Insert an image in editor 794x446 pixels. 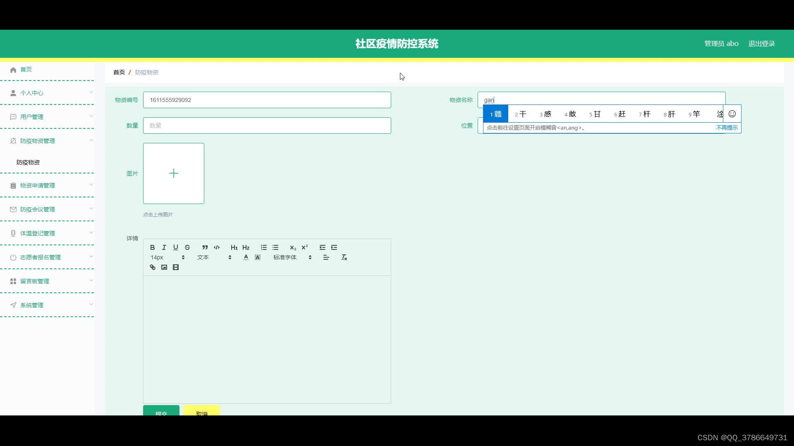pos(164,267)
